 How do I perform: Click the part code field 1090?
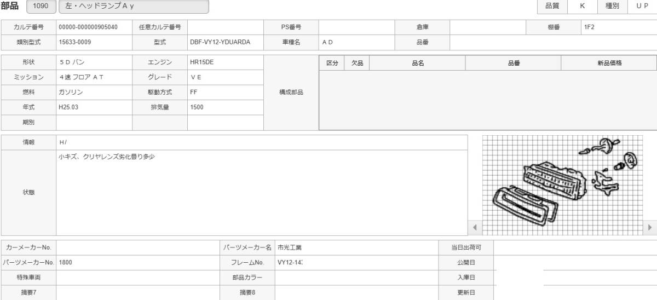pos(41,7)
